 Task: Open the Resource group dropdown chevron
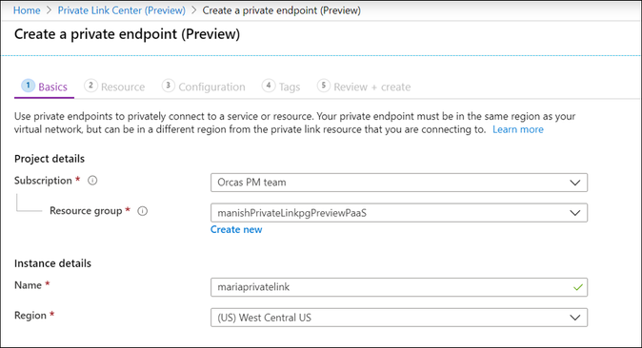click(575, 213)
